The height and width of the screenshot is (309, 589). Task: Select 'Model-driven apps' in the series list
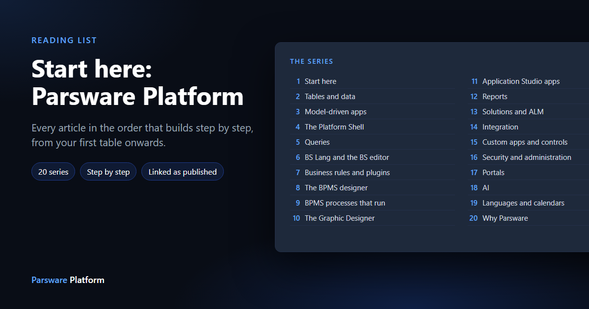[x=373, y=112]
